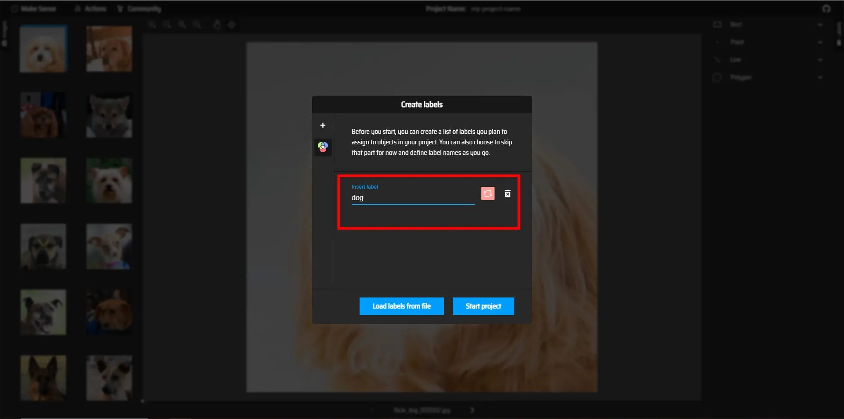Select the German shepherd thumbnail at the bottom
Screen dimensions: 844x419
coord(43,378)
